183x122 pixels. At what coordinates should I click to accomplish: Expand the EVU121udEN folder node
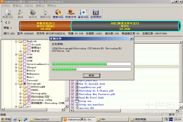20,87
